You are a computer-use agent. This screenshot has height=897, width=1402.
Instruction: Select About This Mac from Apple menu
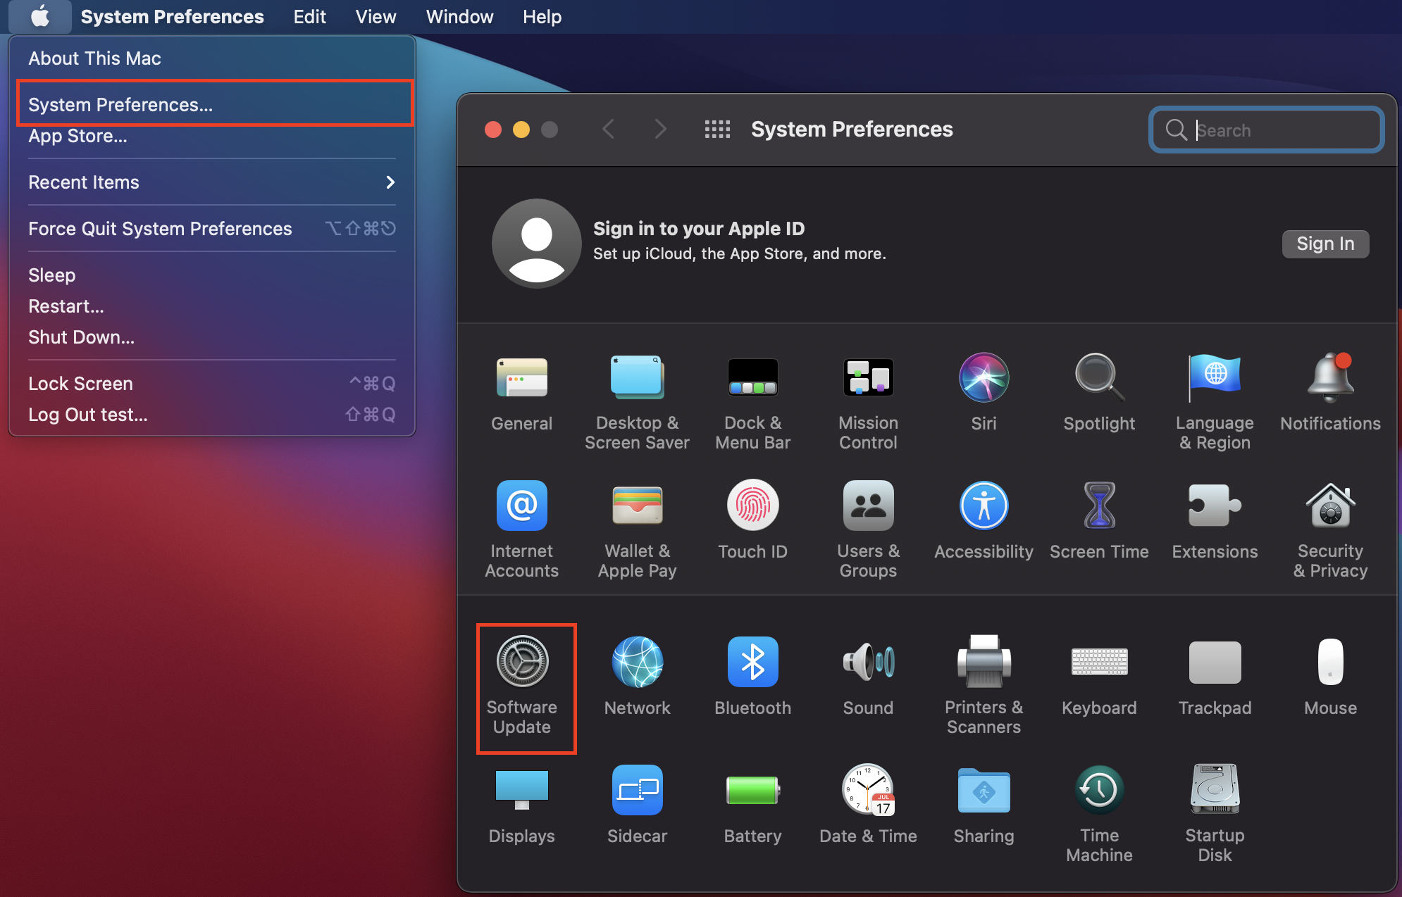[94, 58]
